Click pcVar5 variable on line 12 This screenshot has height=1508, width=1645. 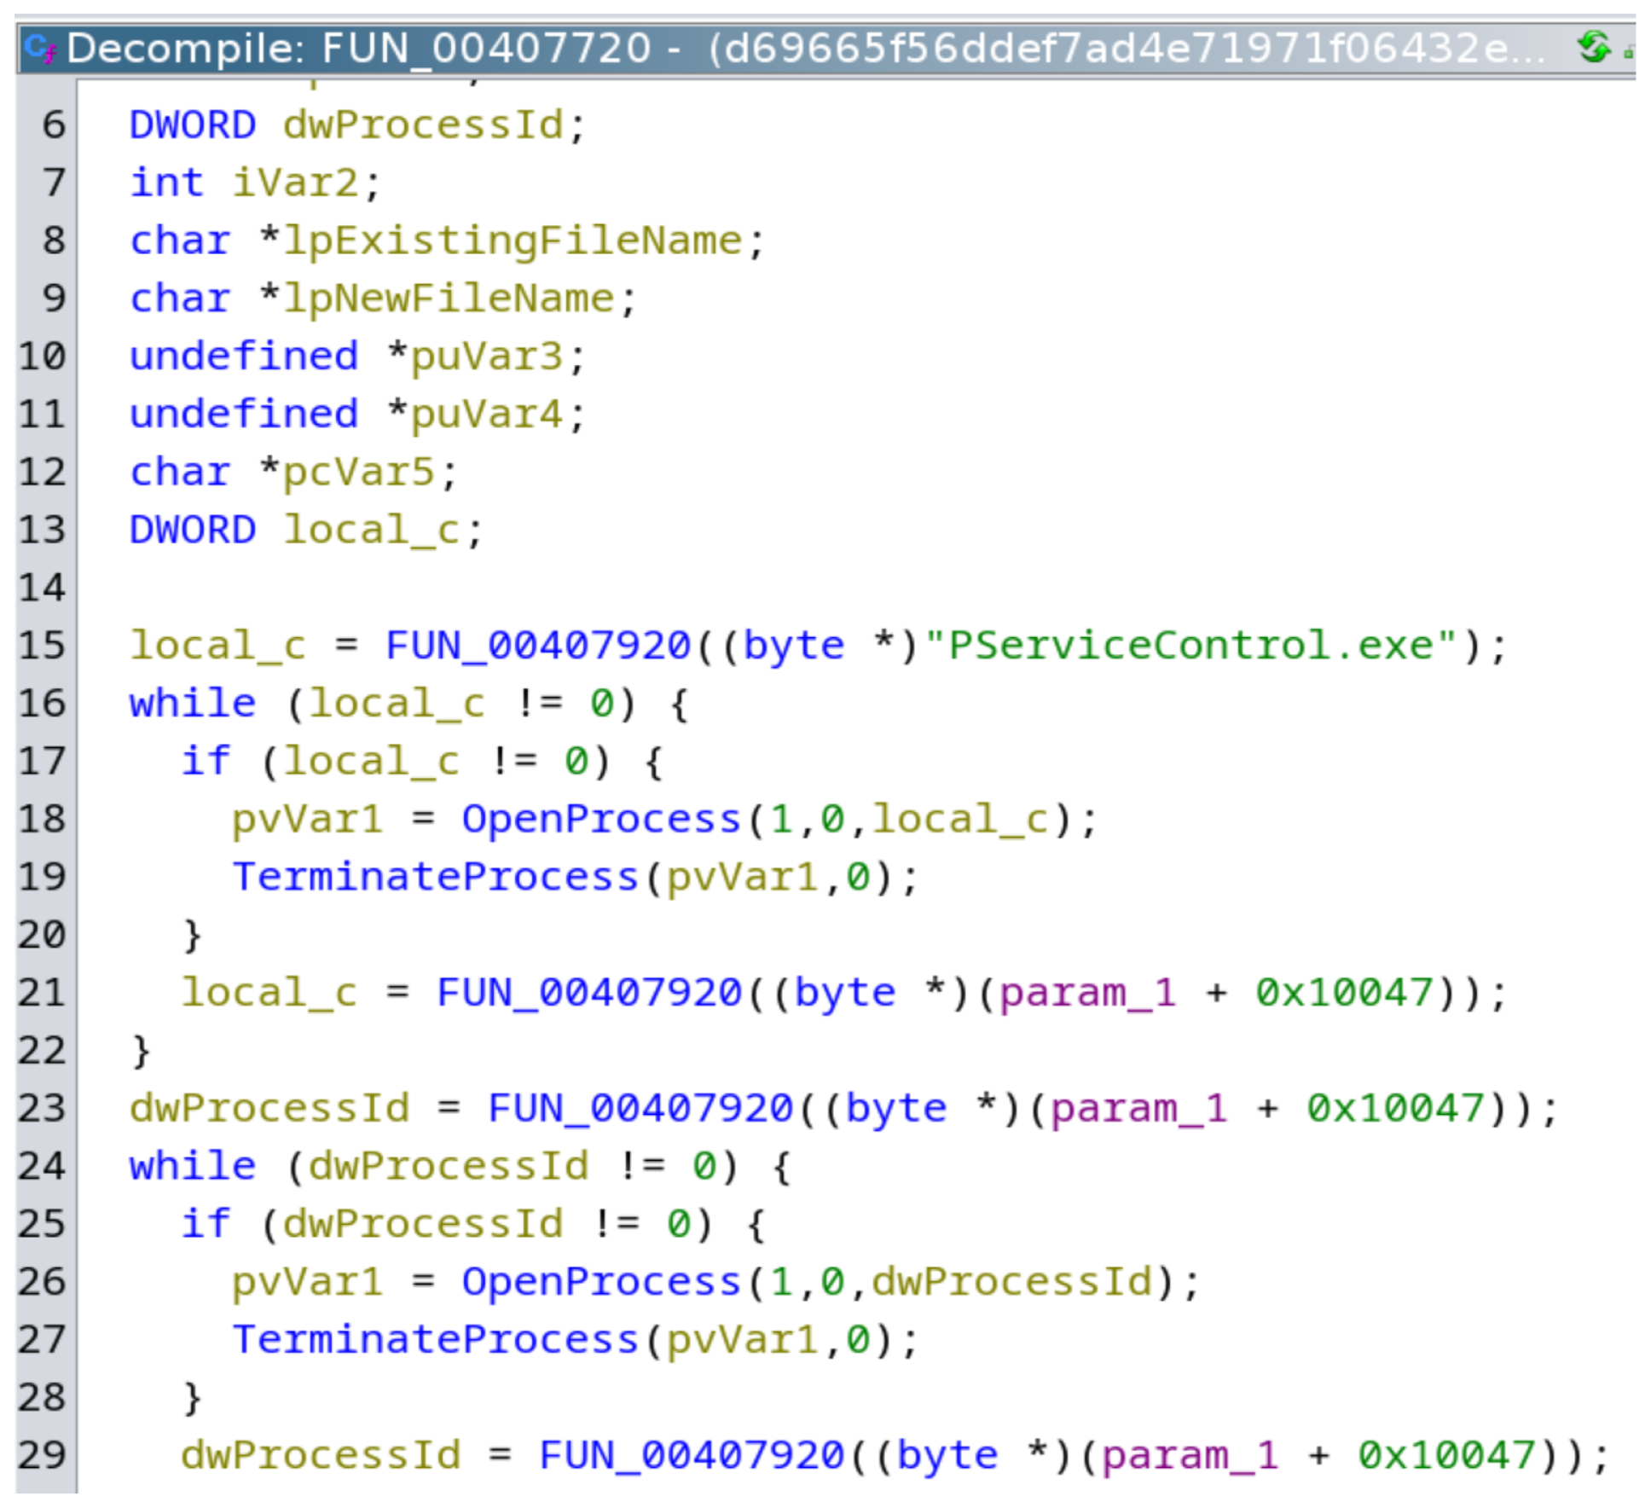pyautogui.click(x=359, y=473)
